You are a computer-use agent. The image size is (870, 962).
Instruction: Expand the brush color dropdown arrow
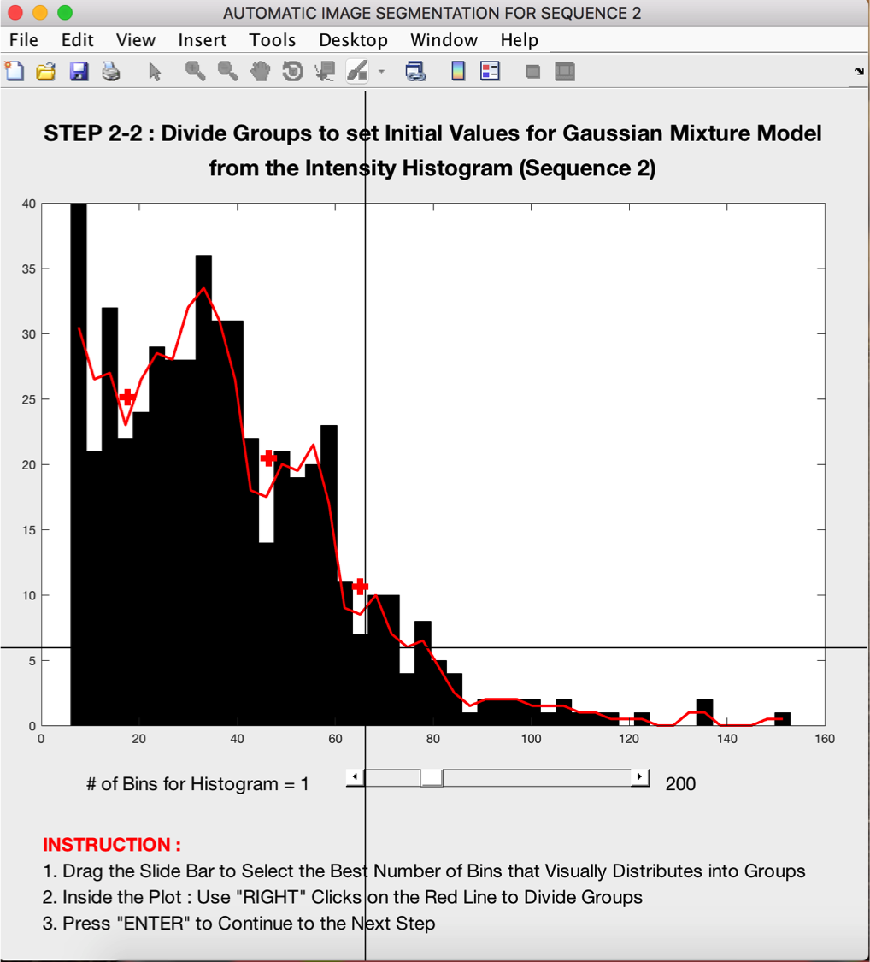381,72
